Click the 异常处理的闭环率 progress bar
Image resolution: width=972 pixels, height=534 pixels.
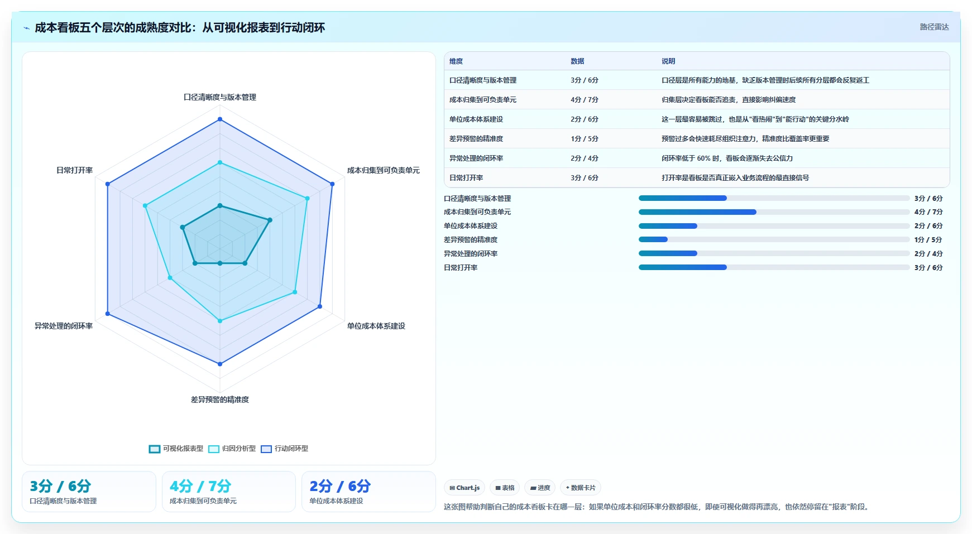[x=774, y=253]
